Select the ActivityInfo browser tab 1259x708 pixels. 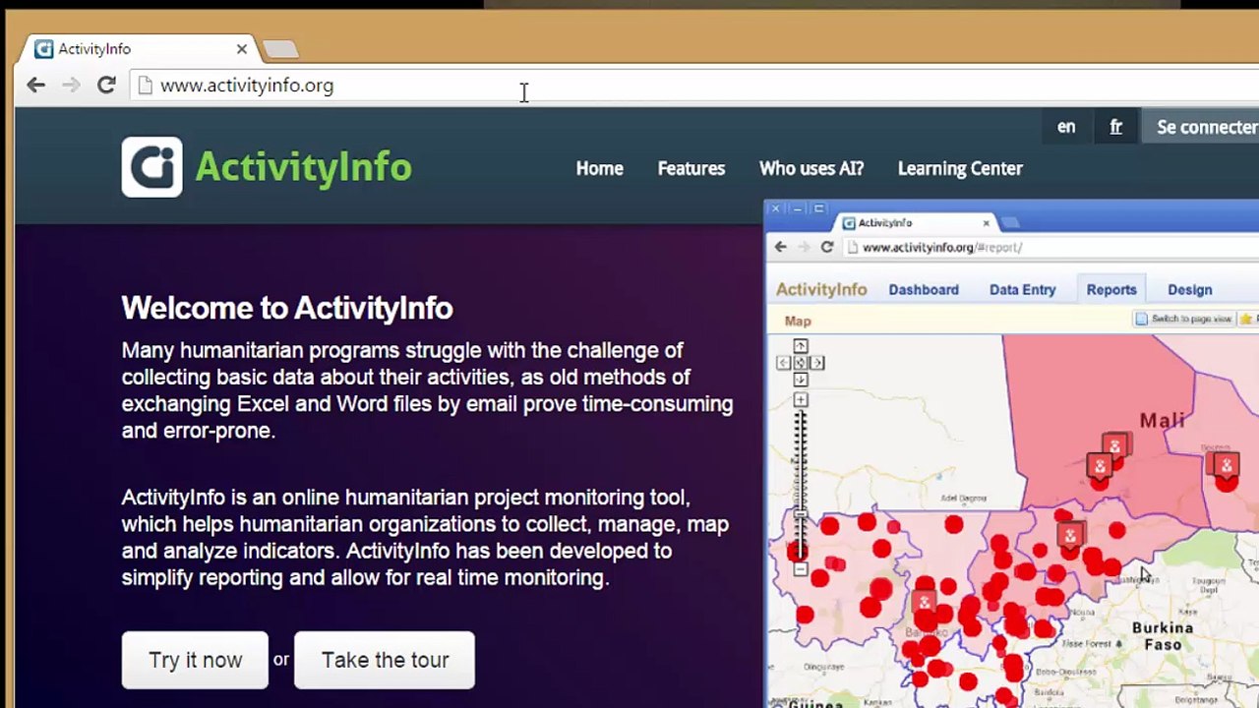click(138, 49)
